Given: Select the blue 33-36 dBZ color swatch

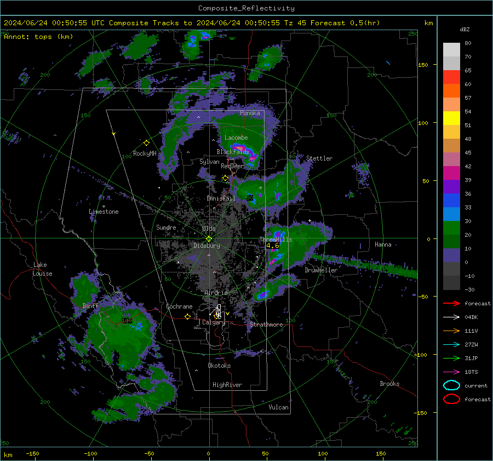Looking at the screenshot, I should (x=451, y=201).
